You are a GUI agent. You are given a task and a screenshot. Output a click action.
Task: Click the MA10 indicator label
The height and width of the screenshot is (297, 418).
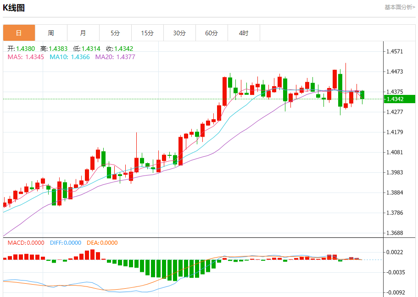[70, 57]
